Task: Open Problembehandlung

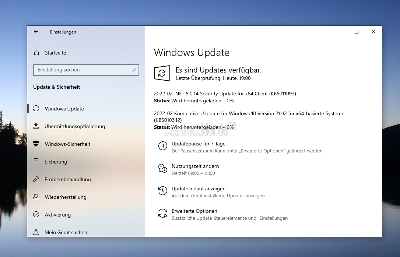Action: click(x=68, y=179)
